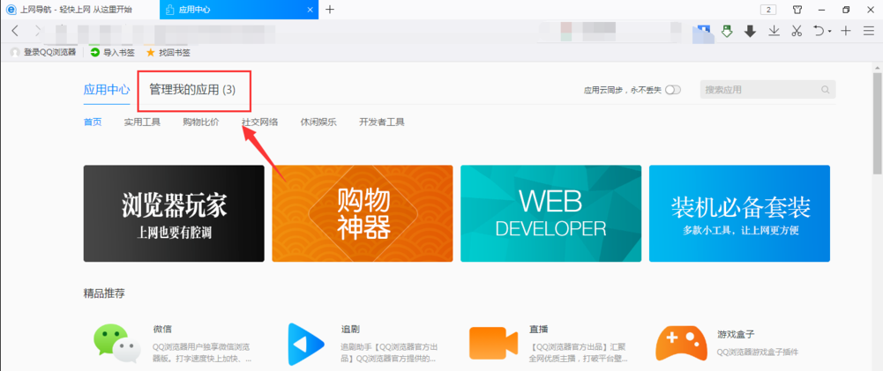Image resolution: width=883 pixels, height=371 pixels.
Task: Open a new tab with plus button
Action: pos(330,10)
